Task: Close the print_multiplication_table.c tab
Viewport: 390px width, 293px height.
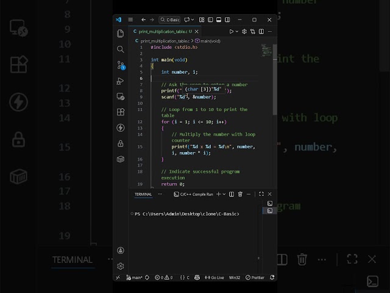Action: [196, 31]
